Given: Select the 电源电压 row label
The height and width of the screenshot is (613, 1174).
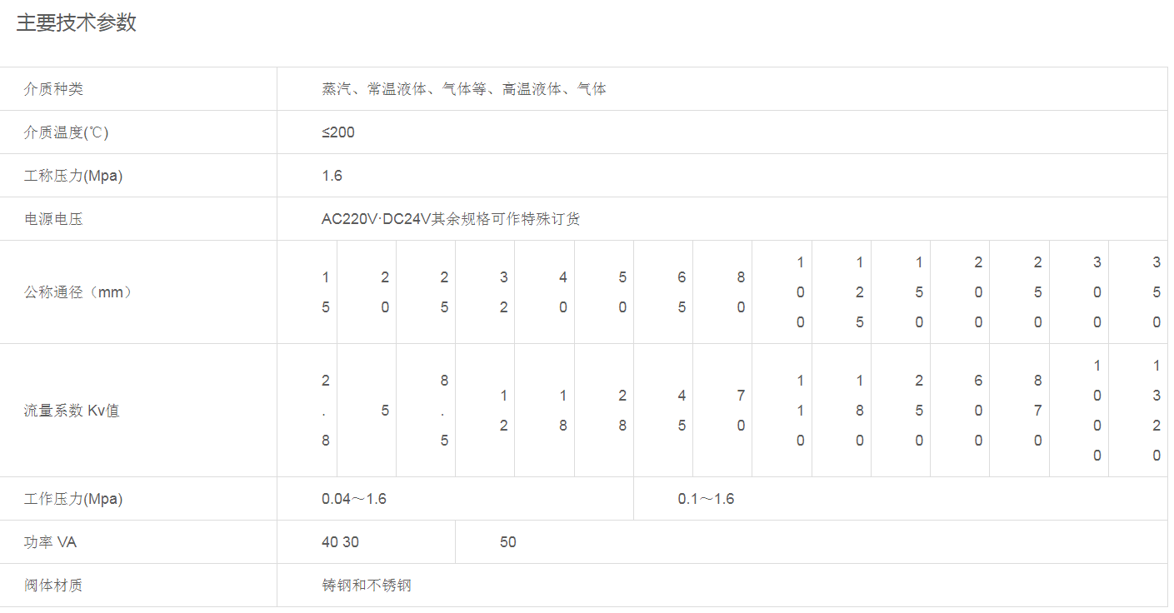Looking at the screenshot, I should 53,219.
